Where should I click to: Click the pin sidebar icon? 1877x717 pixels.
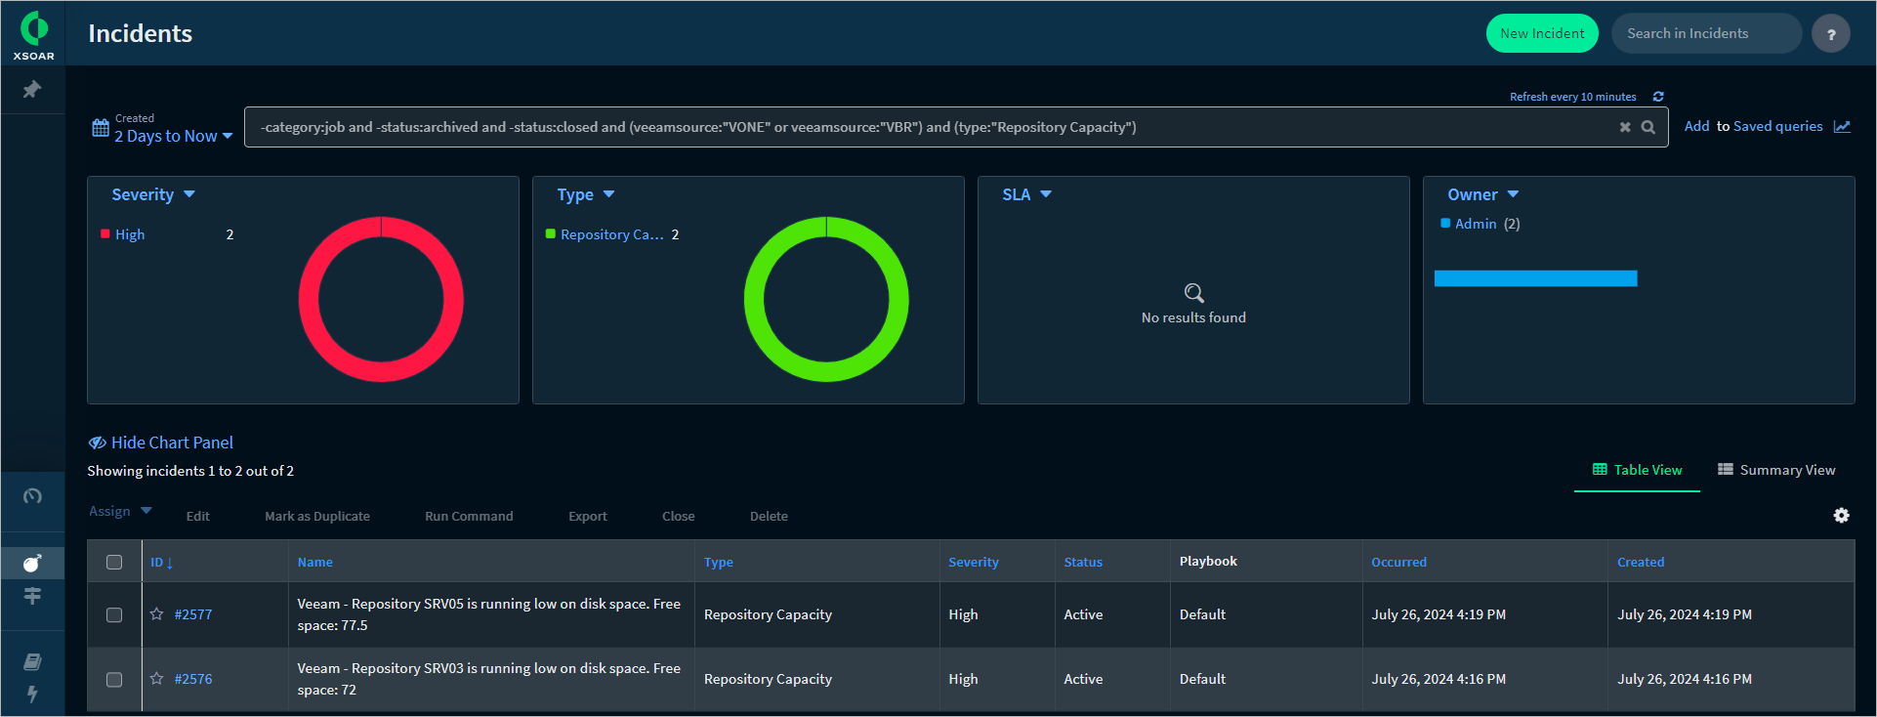[32, 90]
